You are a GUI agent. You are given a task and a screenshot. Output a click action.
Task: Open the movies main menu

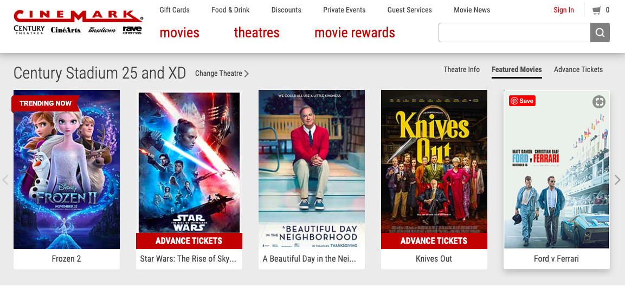click(179, 32)
